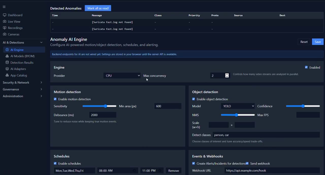
Task: Adjust the Confidence slider
Action: [x=303, y=106]
